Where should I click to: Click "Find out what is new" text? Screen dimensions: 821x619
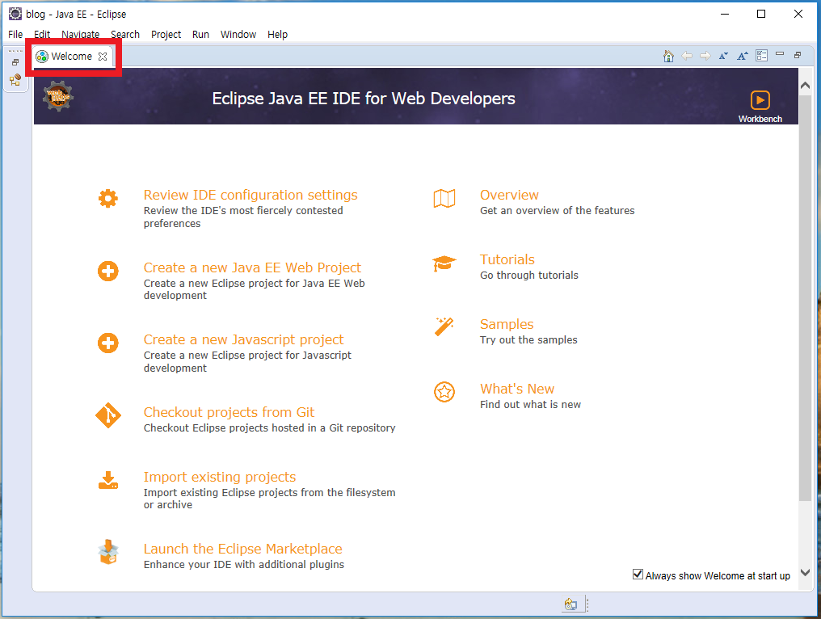(530, 405)
